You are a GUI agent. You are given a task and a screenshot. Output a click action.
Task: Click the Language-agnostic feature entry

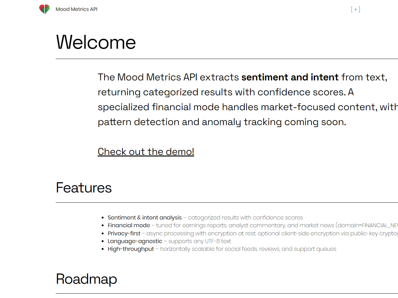135,241
